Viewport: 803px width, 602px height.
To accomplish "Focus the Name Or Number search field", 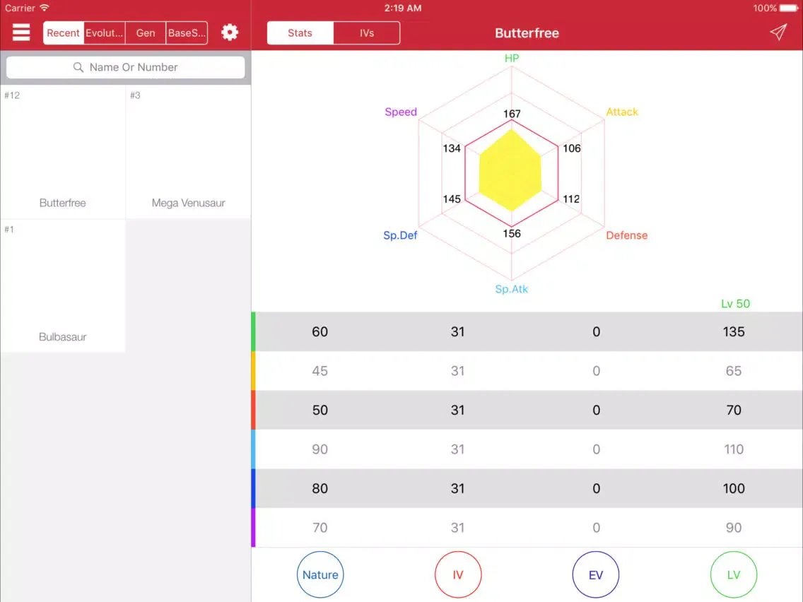I will coord(126,67).
